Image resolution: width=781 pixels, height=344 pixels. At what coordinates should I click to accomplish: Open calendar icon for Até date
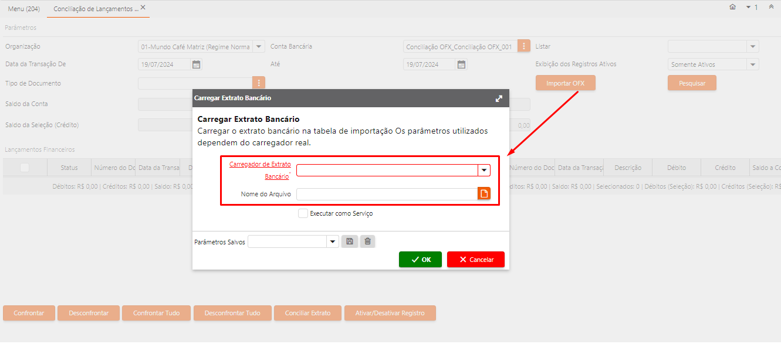462,64
